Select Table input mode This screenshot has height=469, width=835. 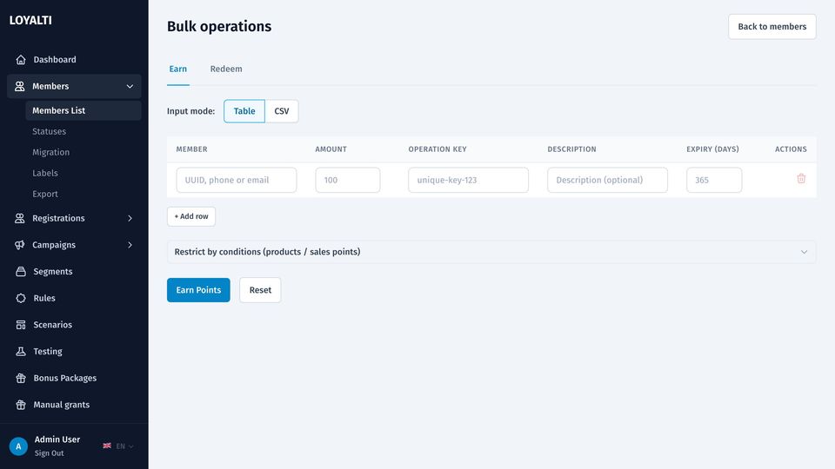coord(244,111)
